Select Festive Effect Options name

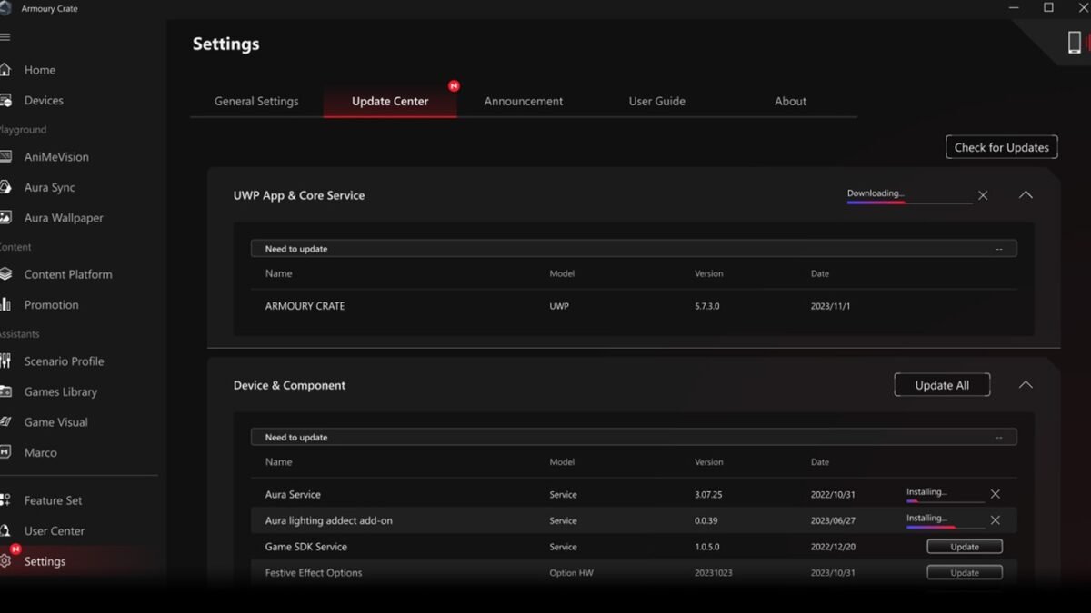(314, 573)
